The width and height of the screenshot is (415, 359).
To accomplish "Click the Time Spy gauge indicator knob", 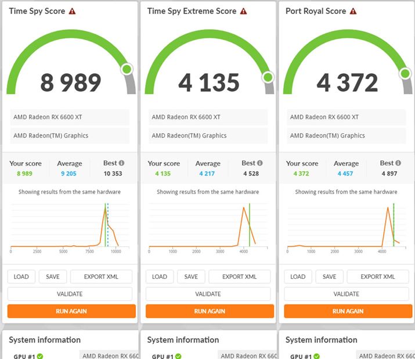I will point(127,70).
